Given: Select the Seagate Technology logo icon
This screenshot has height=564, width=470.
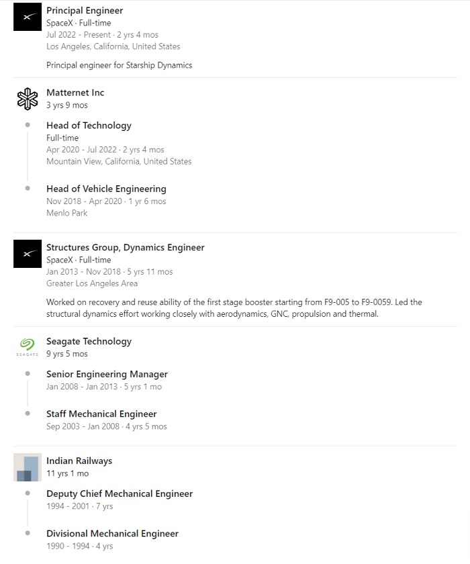Looking at the screenshot, I should click(28, 347).
